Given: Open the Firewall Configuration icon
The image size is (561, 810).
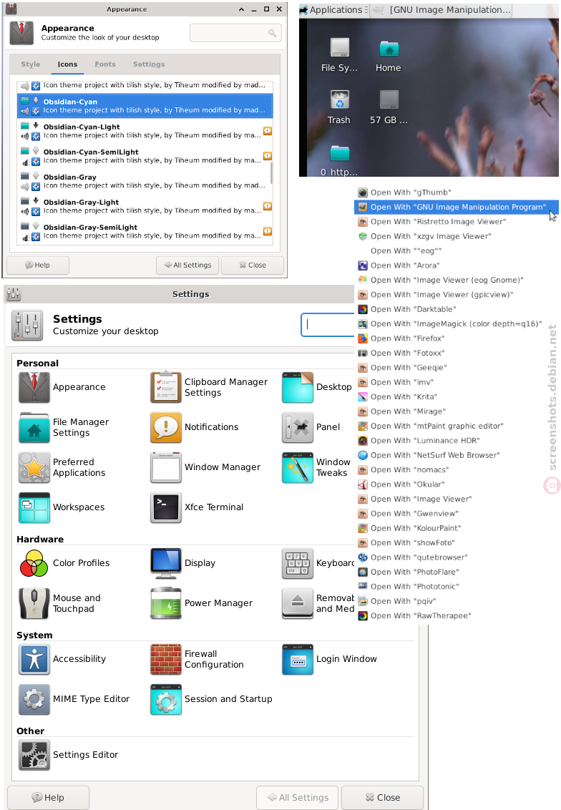Looking at the screenshot, I should coord(166,659).
